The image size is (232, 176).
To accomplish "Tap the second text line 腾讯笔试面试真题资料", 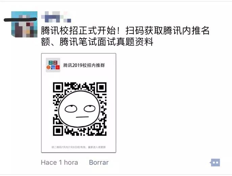I will pos(106,42).
